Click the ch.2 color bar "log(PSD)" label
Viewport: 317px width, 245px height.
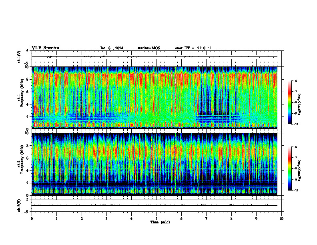point(300,170)
